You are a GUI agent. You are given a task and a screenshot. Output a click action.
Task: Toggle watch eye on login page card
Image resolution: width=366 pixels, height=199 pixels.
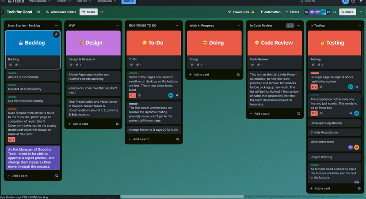click(321, 87)
